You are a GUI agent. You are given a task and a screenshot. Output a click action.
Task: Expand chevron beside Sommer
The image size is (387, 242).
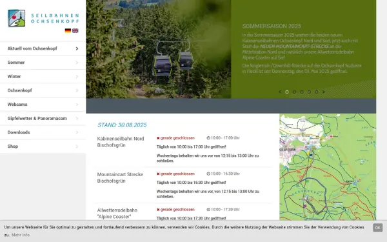[x=77, y=63]
